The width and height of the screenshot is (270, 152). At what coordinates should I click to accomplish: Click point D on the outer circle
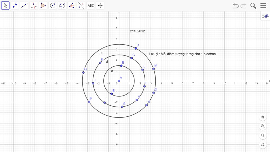coord(136,48)
